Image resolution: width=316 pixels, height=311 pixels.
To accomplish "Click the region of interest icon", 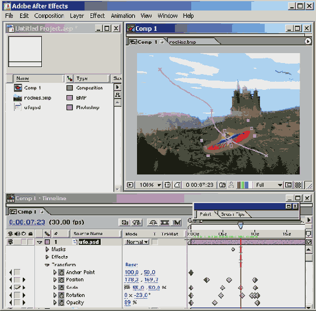I will pyautogui.click(x=288, y=185).
